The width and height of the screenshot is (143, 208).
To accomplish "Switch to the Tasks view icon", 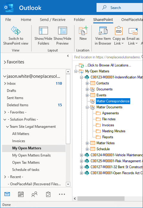I will pos(48,194).
